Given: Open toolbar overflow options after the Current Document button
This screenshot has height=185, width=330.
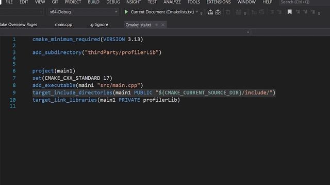Looking at the screenshot, I should coord(202,13).
